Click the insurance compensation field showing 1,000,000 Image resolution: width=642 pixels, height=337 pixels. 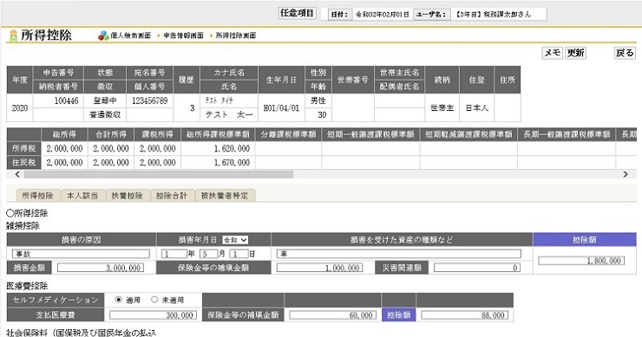point(320,268)
